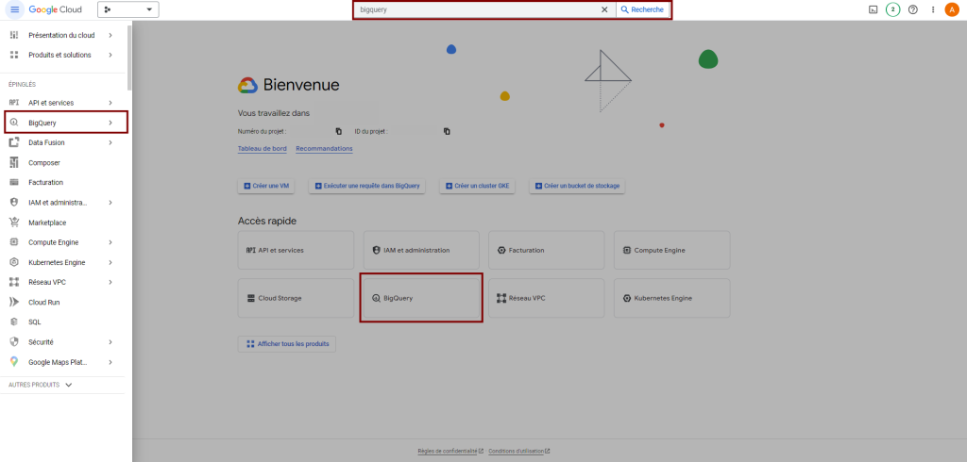Expand the BigQuery submenu arrow
This screenshot has width=967, height=462.
(110, 123)
